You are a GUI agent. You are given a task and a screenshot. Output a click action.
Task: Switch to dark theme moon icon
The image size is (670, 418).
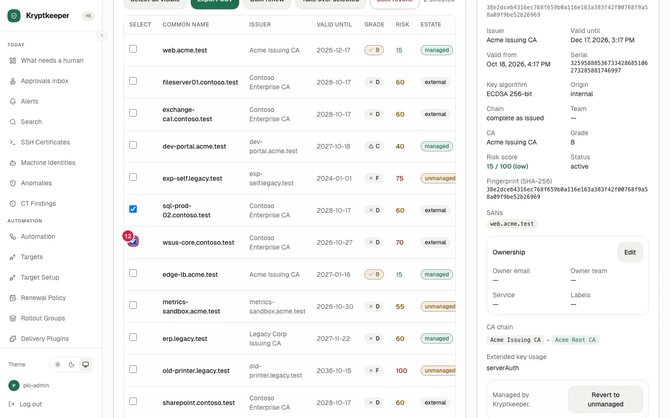72,365
